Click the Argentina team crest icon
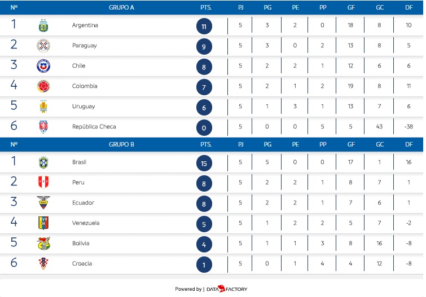The height and width of the screenshot is (297, 426). 43,25
